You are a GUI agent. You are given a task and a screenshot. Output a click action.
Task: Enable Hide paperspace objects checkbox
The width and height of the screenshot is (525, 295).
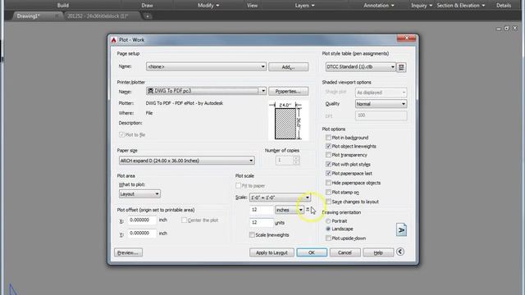click(328, 183)
